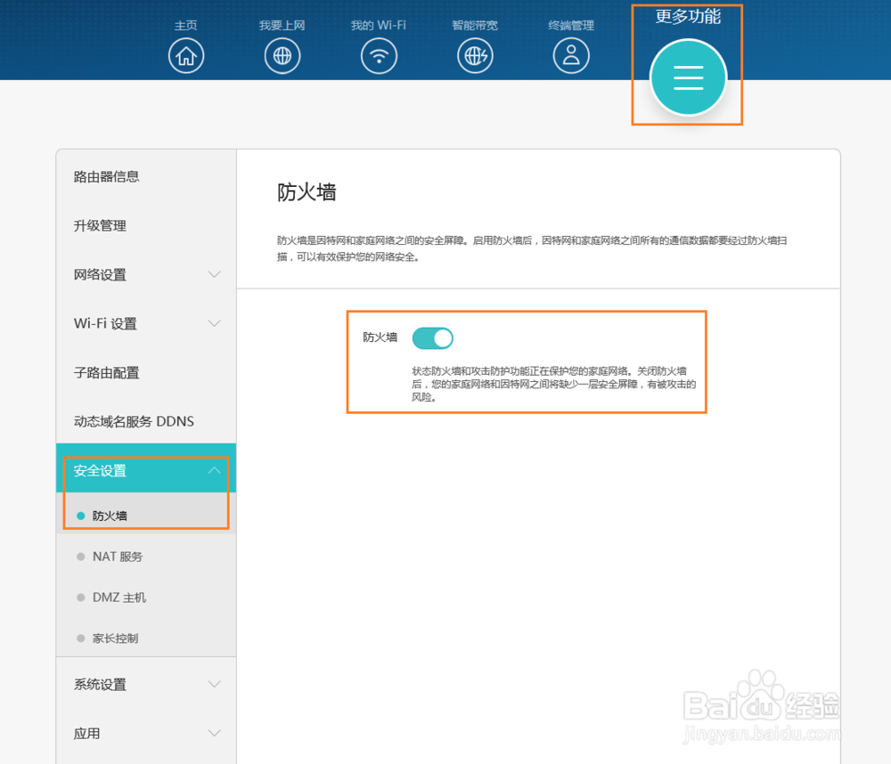
Task: Open 动态域名服务 DDNS settings
Action: 134,421
